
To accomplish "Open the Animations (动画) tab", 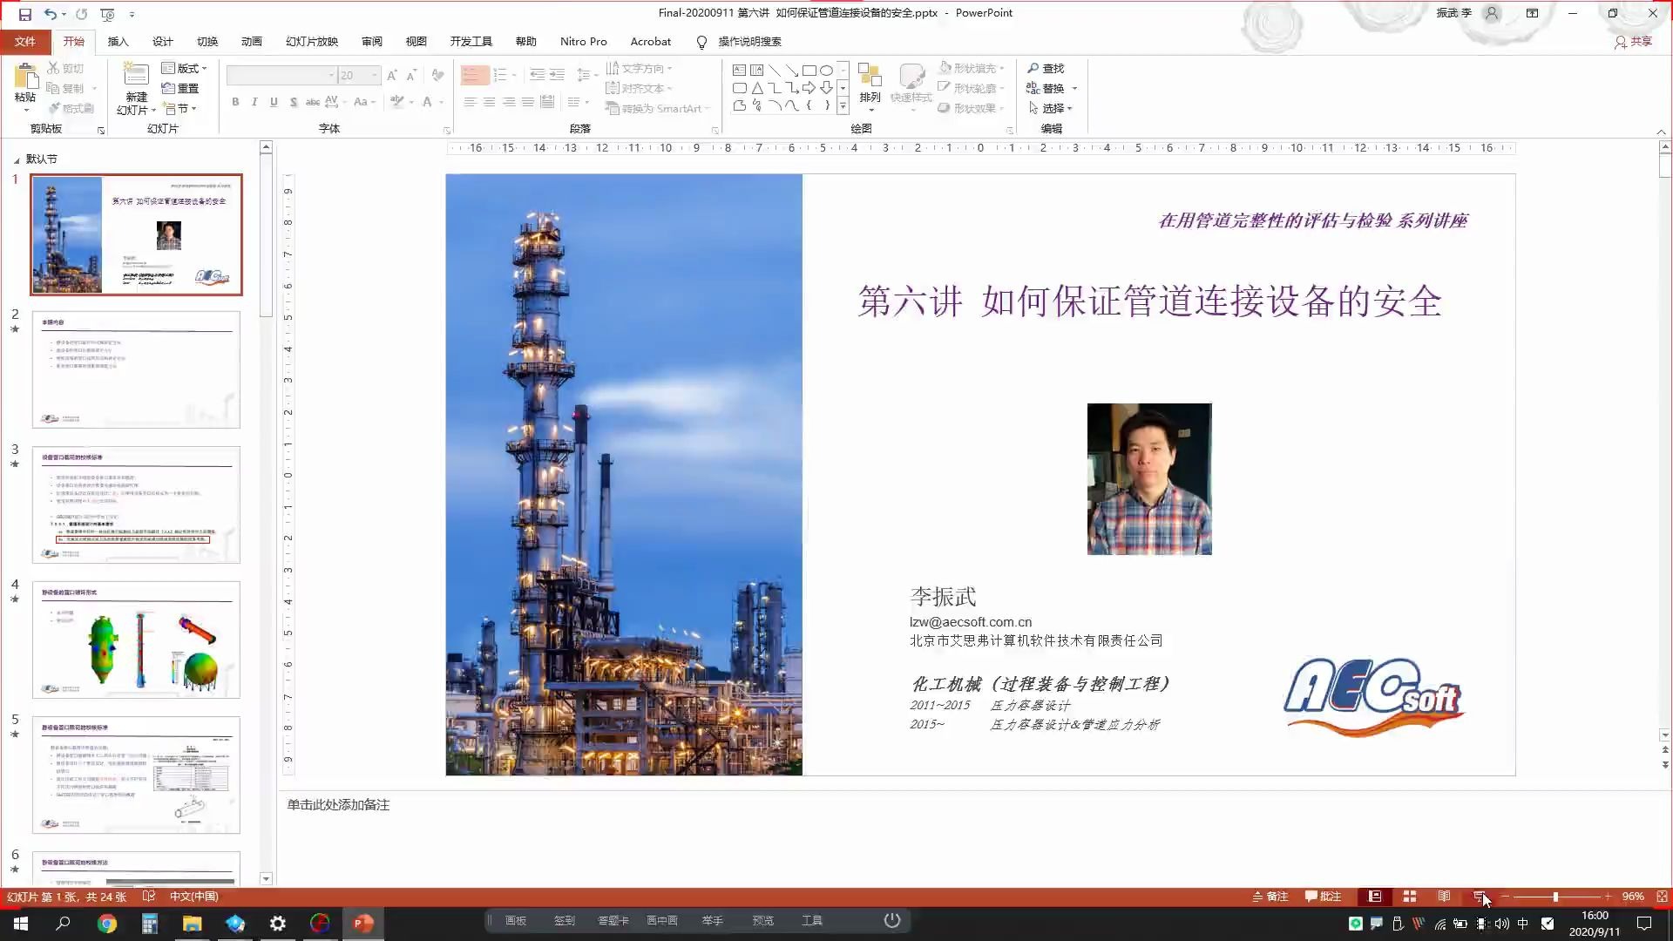I will click(251, 42).
